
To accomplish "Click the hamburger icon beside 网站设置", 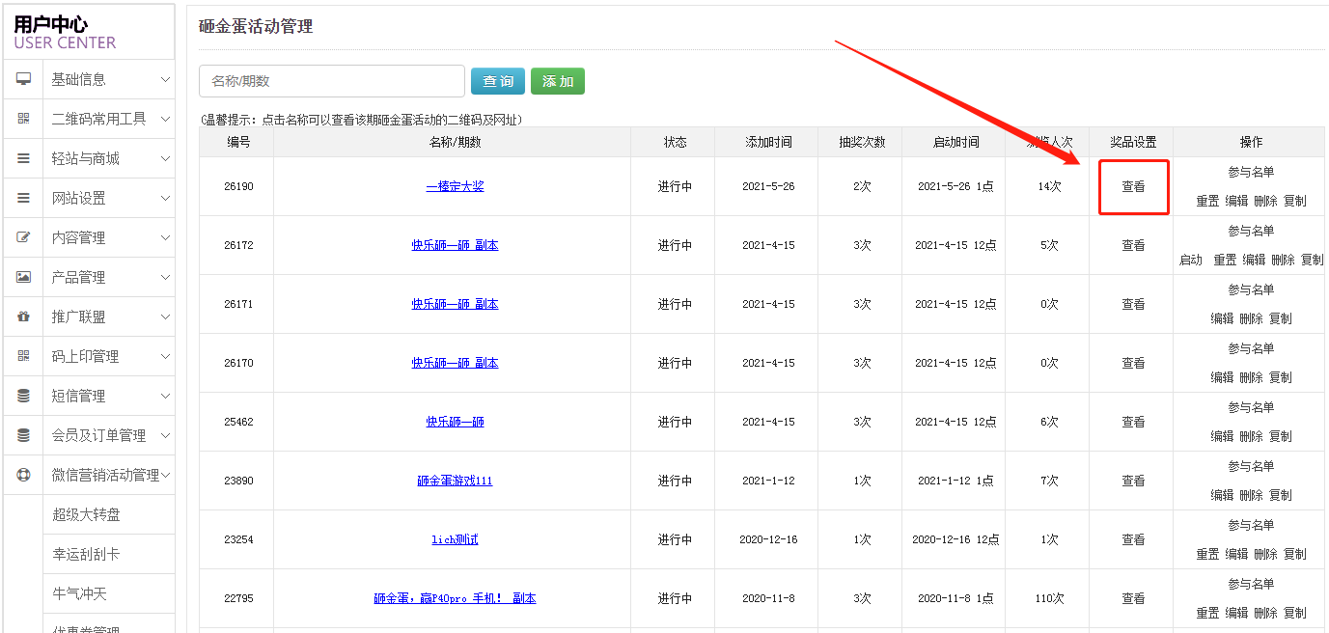I will [x=24, y=198].
